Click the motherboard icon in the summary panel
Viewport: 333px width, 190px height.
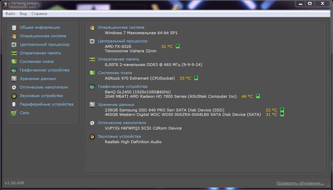(92, 73)
